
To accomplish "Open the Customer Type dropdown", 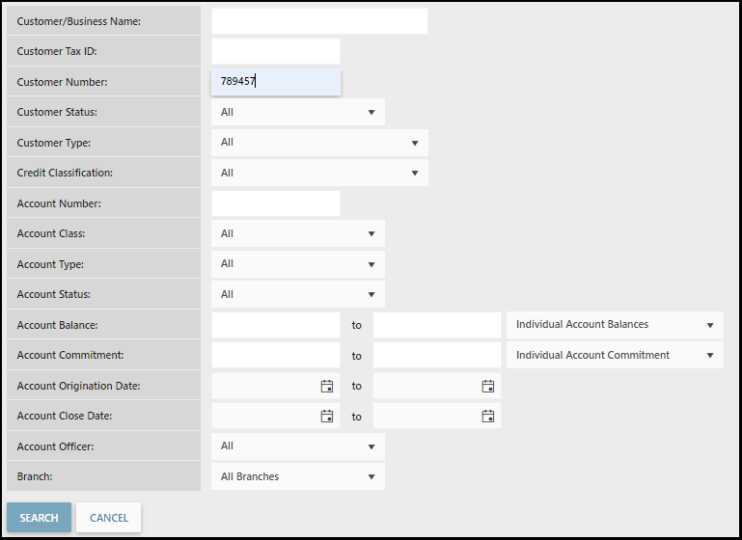I will (318, 143).
